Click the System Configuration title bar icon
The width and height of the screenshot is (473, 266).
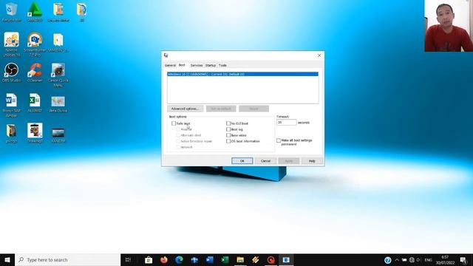click(166, 55)
